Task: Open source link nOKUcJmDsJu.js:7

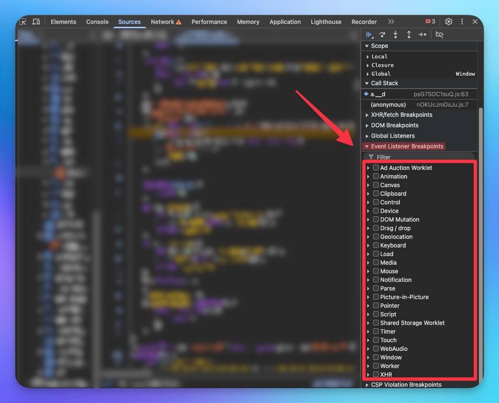Action: tap(442, 105)
